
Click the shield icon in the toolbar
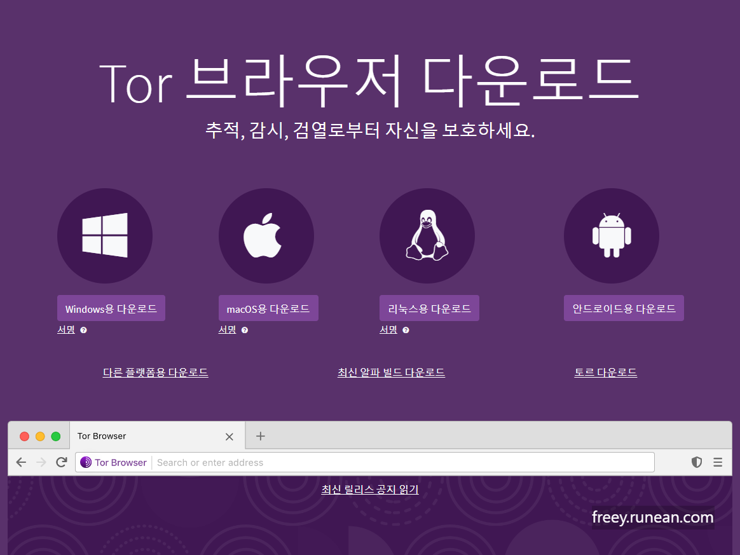pyautogui.click(x=696, y=462)
